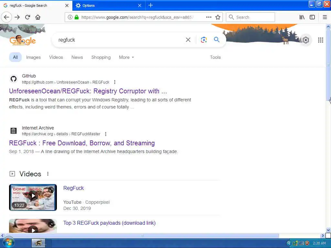Open the Library bookshelf icon
Image resolution: width=331 pixels, height=248 pixels.
tap(302, 17)
